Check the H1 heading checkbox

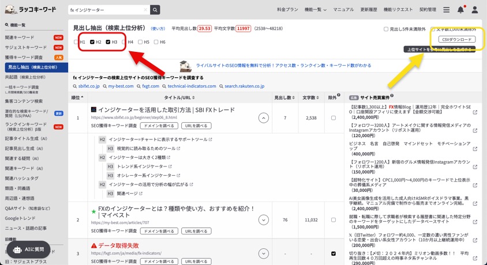[x=76, y=42]
